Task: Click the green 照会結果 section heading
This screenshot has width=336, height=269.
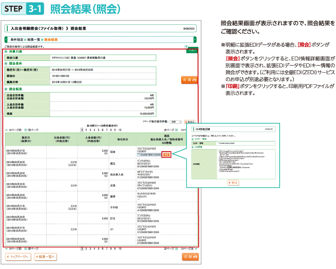Action: [16, 89]
